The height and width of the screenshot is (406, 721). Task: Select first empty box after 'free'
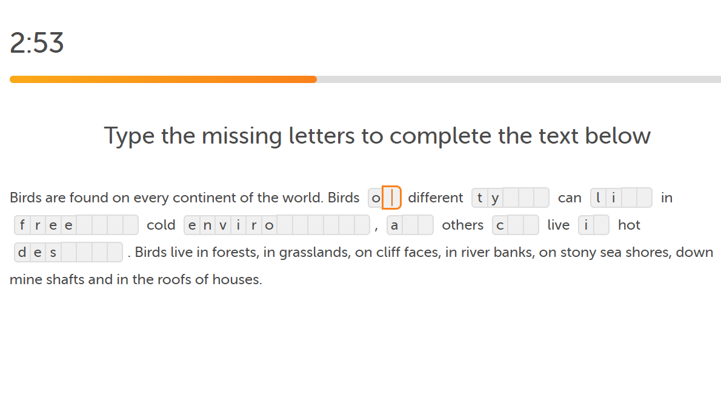[x=84, y=225]
